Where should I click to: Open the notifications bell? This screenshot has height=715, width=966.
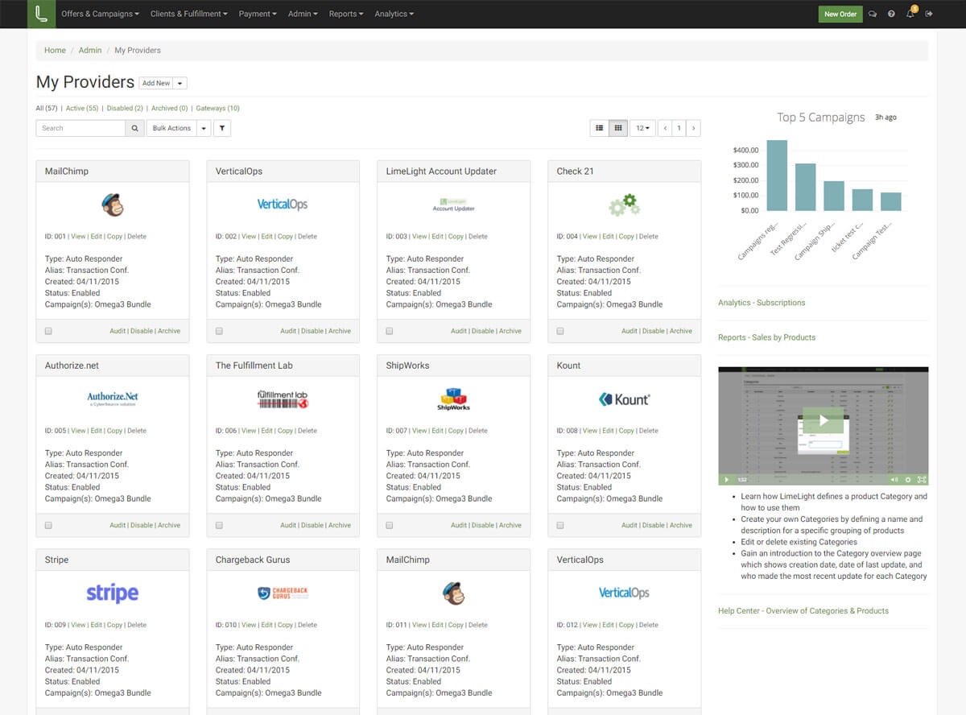(x=910, y=13)
